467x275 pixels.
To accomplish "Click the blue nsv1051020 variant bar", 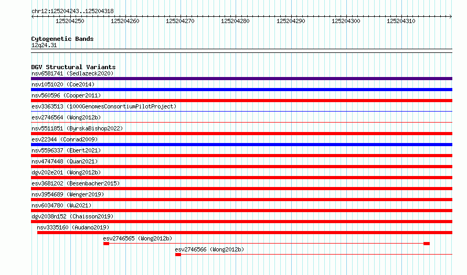I will [241, 90].
